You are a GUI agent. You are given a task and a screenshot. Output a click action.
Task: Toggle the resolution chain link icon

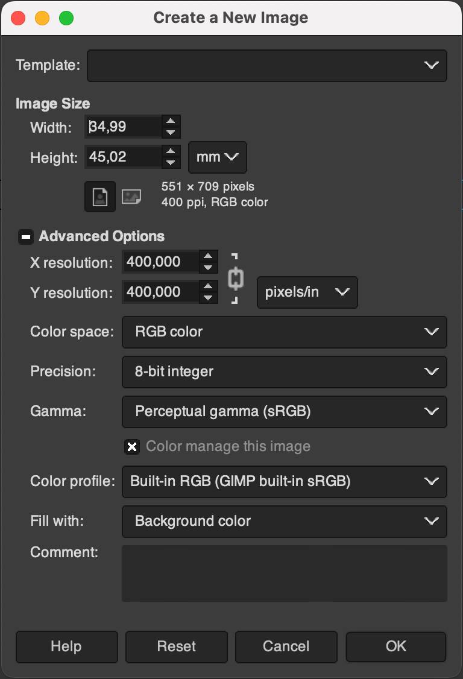tap(235, 279)
